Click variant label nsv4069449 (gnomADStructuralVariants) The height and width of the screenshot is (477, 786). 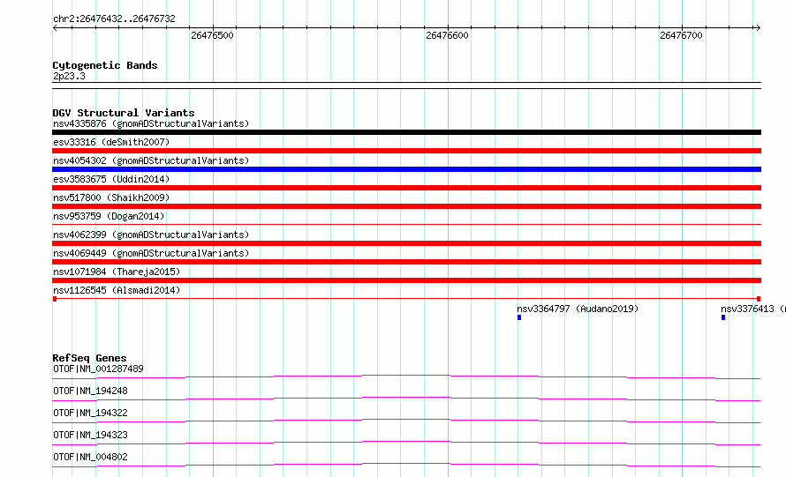click(151, 253)
